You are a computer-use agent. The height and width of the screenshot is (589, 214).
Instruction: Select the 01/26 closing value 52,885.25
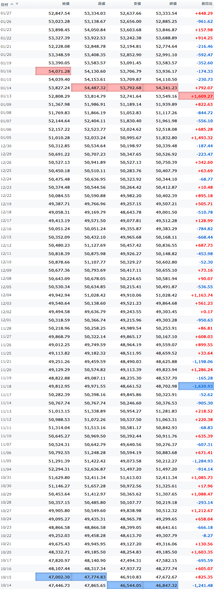pos(166,22)
